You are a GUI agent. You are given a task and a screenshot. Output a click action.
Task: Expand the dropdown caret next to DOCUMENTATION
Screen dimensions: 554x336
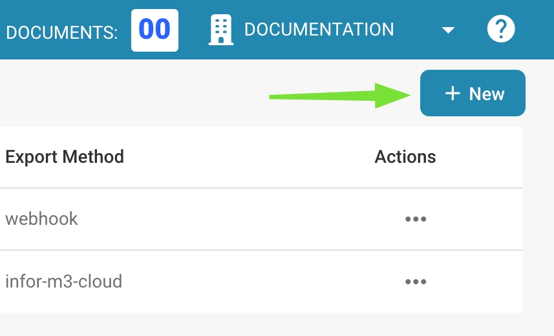pyautogui.click(x=449, y=30)
